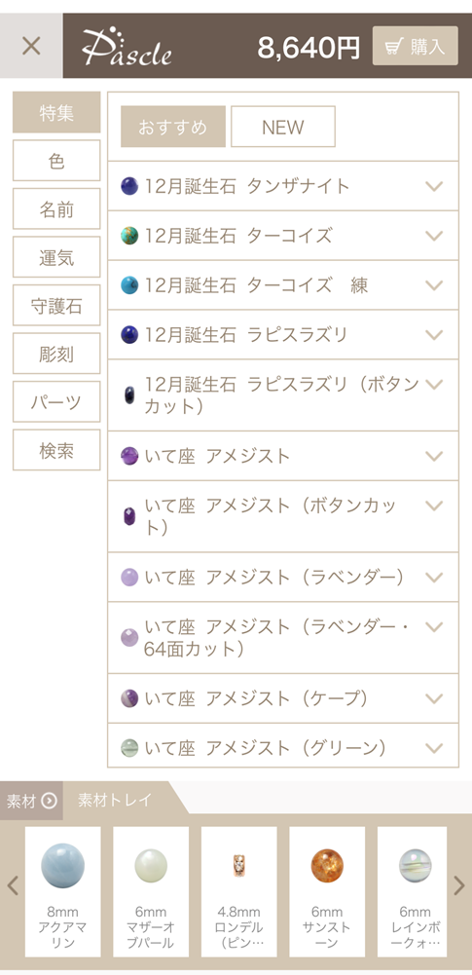The height and width of the screenshot is (975, 472).
Task: Show next items in material tray
Action: 459,885
